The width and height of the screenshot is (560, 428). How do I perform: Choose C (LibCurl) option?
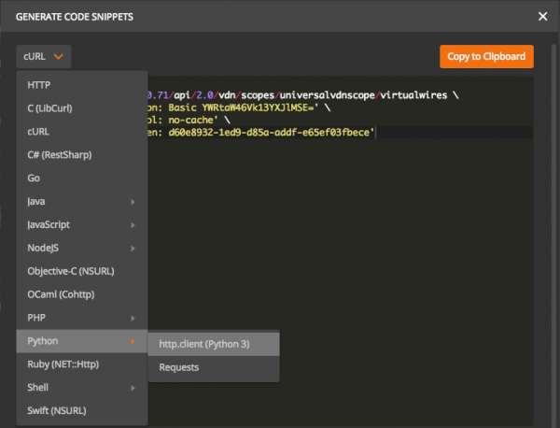coord(53,108)
